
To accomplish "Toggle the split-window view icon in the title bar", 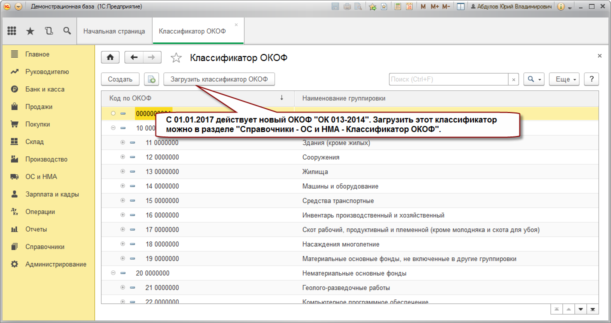I will [x=460, y=7].
